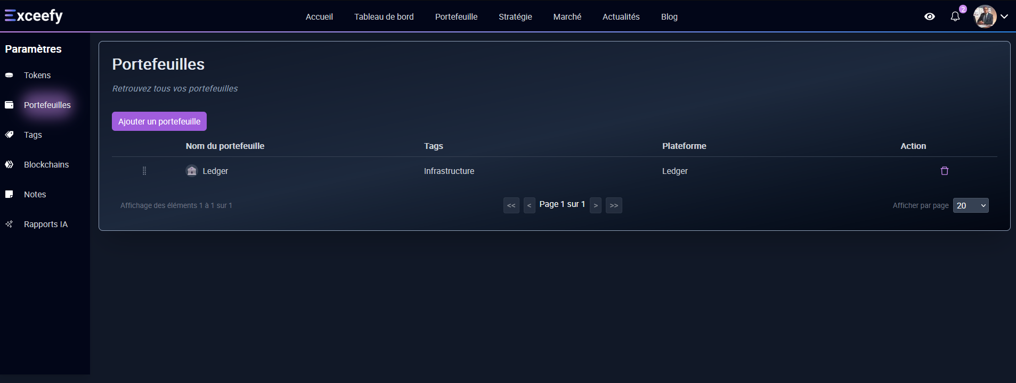
Task: Grab the Ledger row drag handle
Action: click(144, 171)
